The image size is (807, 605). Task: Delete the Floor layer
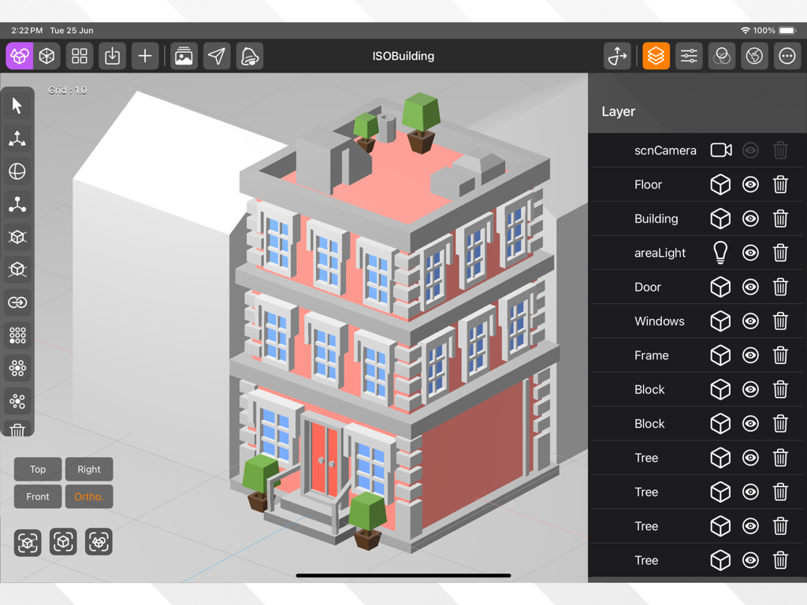pos(780,184)
